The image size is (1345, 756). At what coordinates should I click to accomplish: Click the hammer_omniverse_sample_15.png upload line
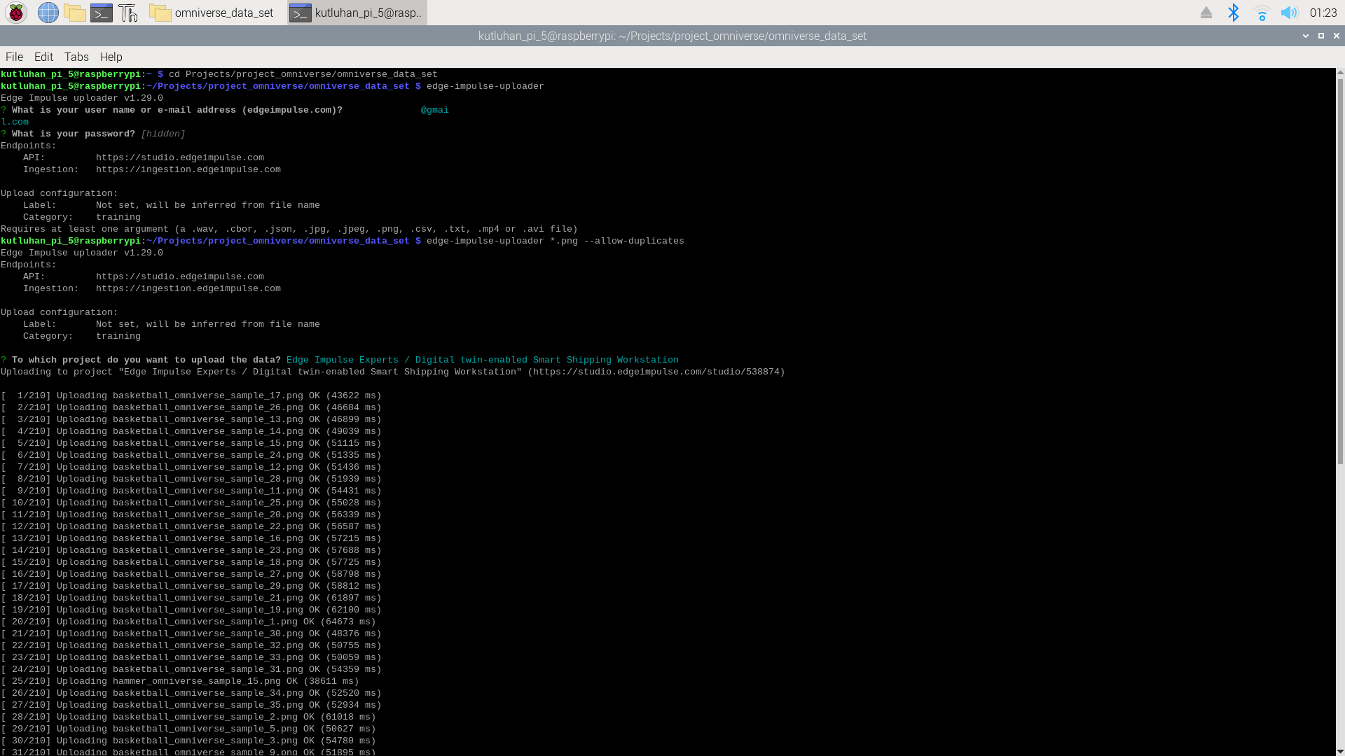180,681
